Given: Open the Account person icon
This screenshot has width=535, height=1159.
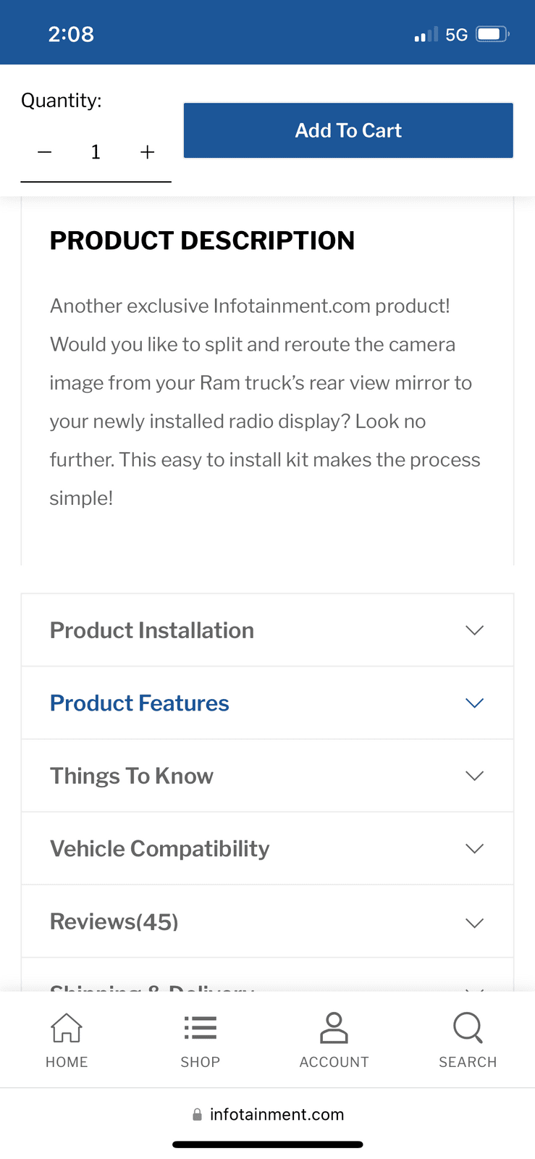Looking at the screenshot, I should pos(334,1028).
